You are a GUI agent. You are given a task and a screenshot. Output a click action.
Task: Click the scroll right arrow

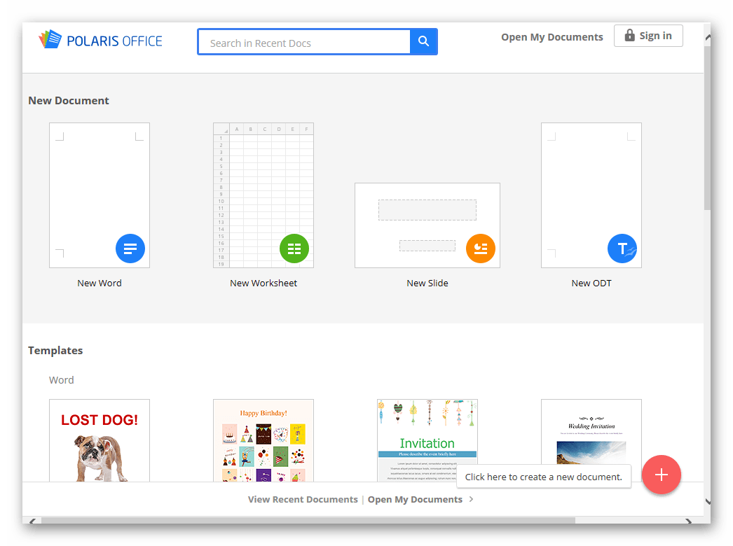pyautogui.click(x=689, y=521)
